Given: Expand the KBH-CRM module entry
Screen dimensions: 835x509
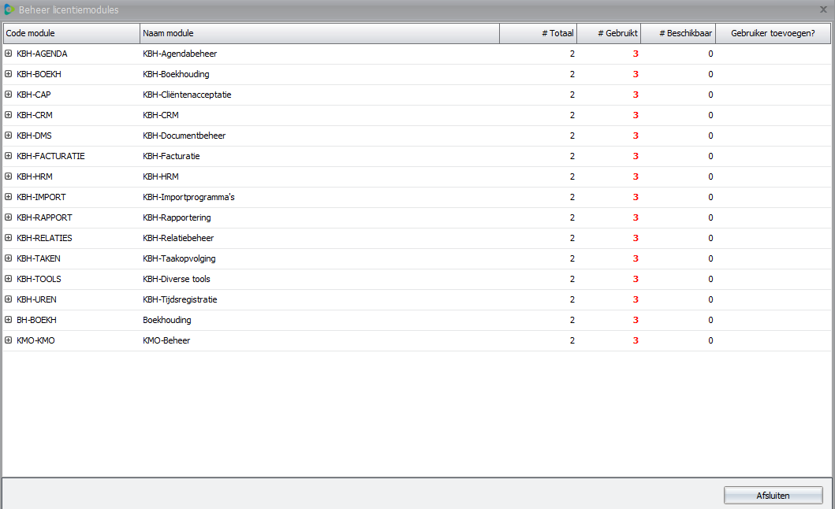Looking at the screenshot, I should click(9, 115).
